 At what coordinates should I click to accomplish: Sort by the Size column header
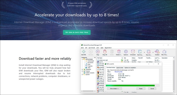click(125, 58)
